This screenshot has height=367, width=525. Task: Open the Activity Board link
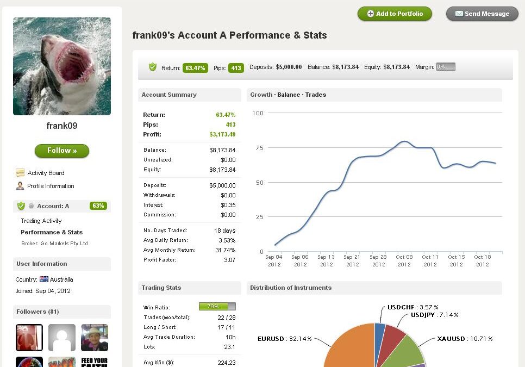46,173
